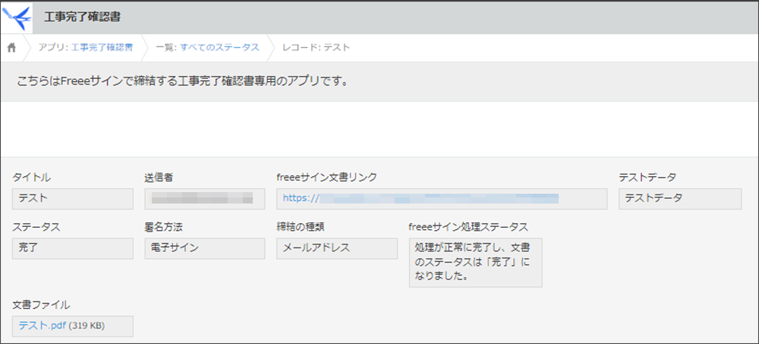Image resolution: width=759 pixels, height=344 pixels.
Task: Click the タイトル field label
Action: click(x=31, y=178)
